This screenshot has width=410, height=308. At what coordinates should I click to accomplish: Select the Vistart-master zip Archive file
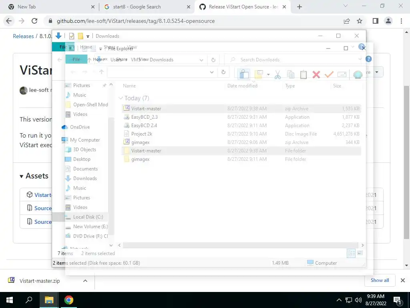tap(241, 108)
